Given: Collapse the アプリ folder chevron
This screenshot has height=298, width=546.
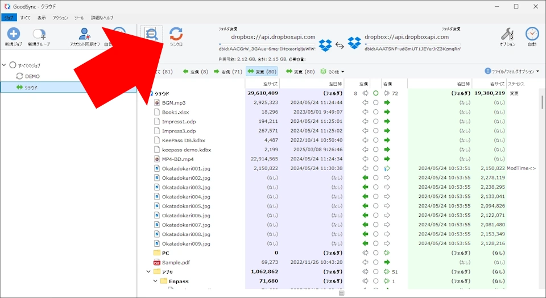Looking at the screenshot, I should (148, 271).
